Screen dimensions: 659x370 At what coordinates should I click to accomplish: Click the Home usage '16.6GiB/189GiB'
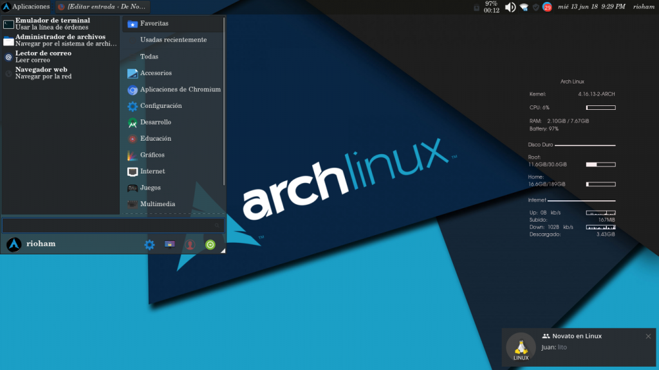click(x=546, y=184)
